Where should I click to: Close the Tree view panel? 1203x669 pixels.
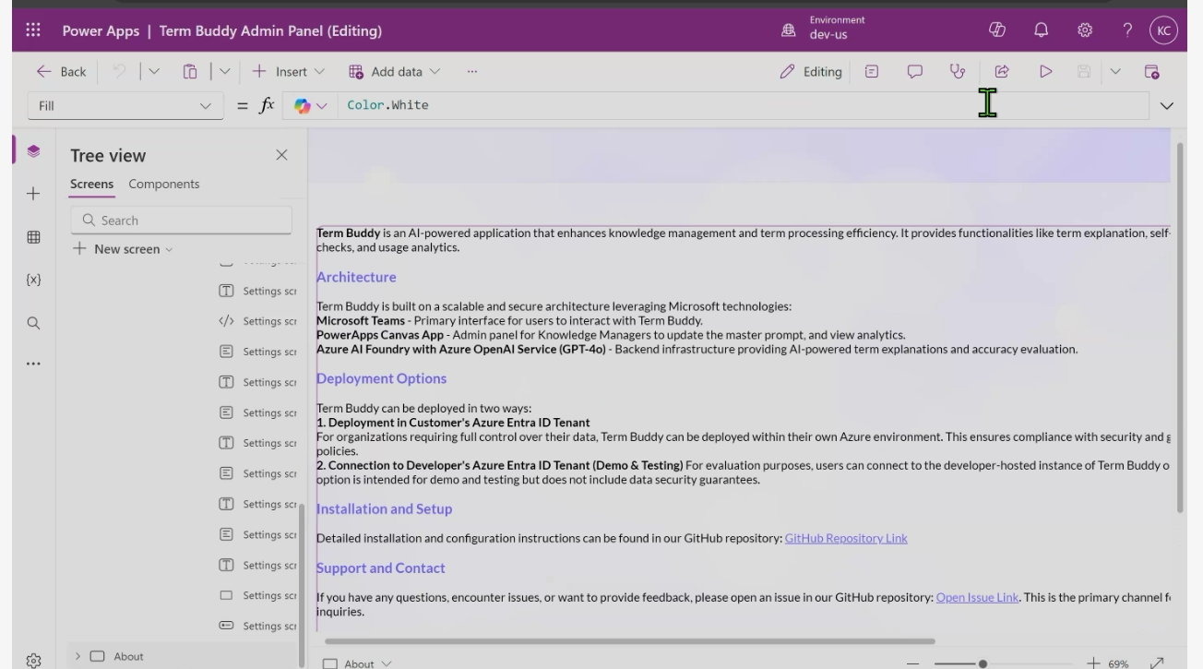click(282, 155)
